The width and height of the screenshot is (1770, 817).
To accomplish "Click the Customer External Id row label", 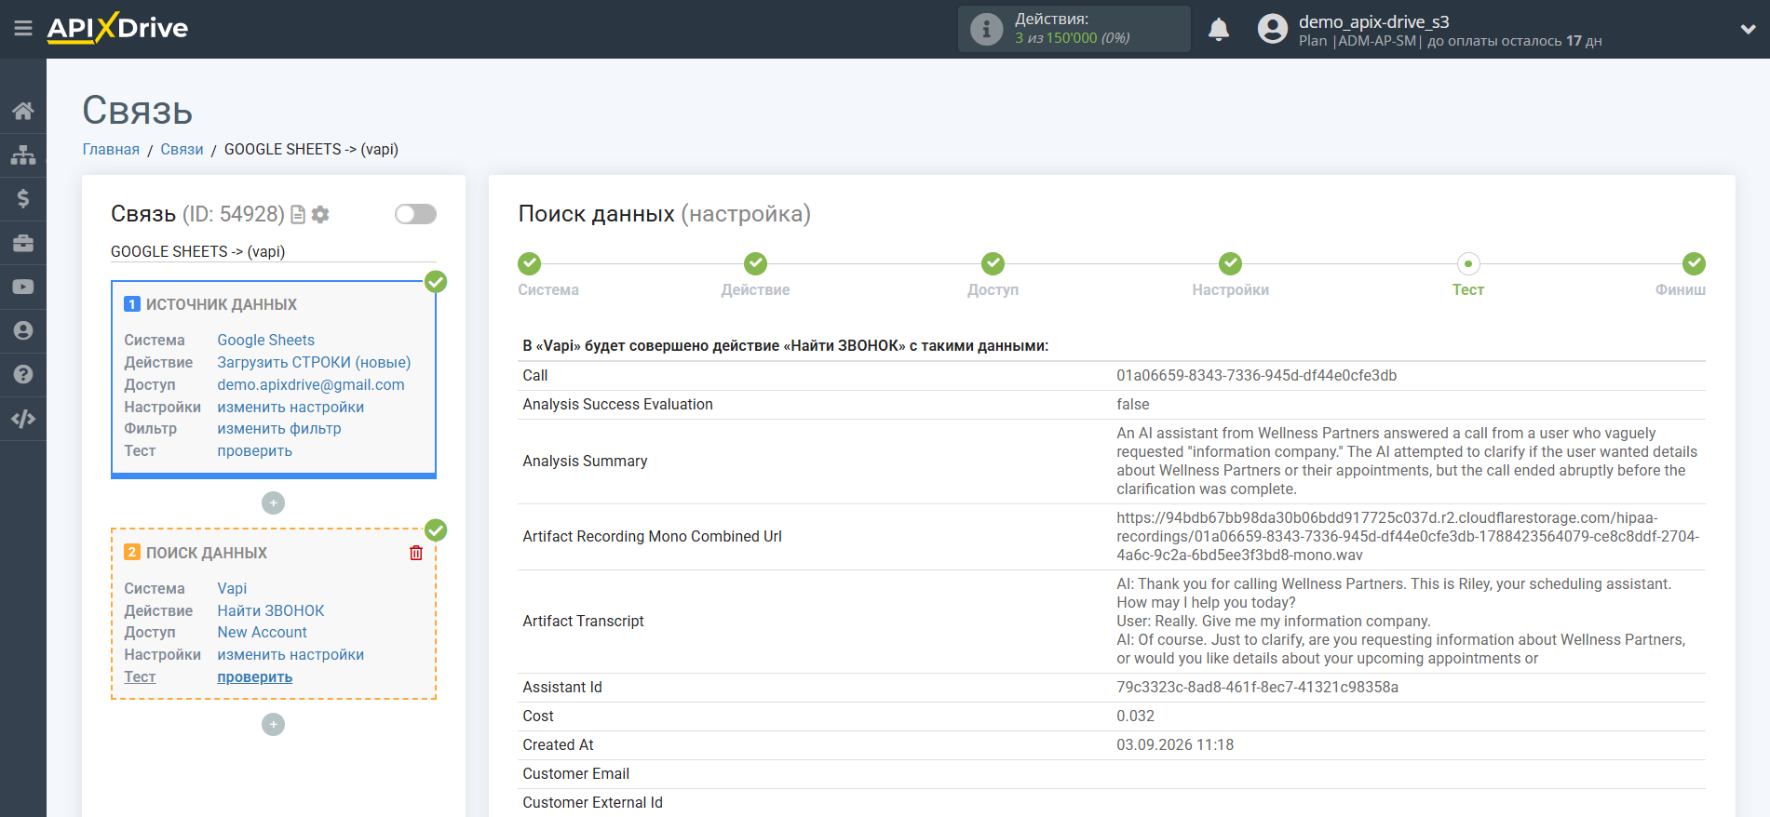I will point(592,802).
